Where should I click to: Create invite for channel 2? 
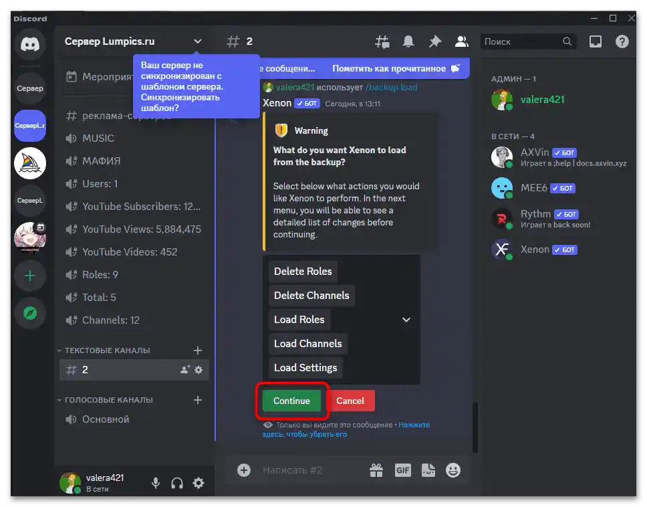coord(185,369)
